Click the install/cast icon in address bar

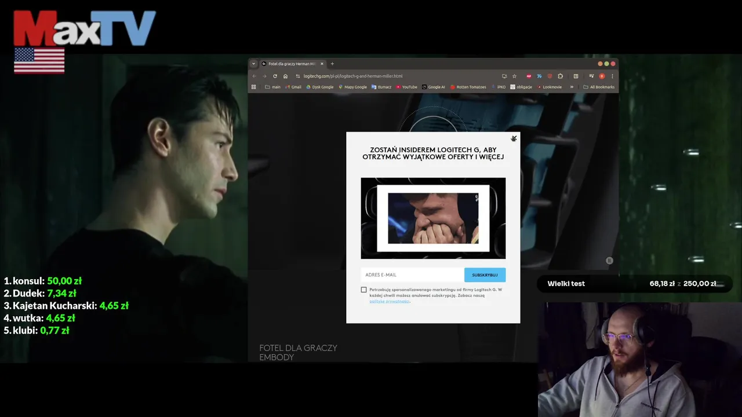(504, 76)
